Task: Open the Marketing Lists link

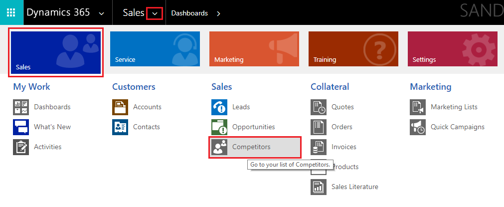Action: (x=454, y=107)
